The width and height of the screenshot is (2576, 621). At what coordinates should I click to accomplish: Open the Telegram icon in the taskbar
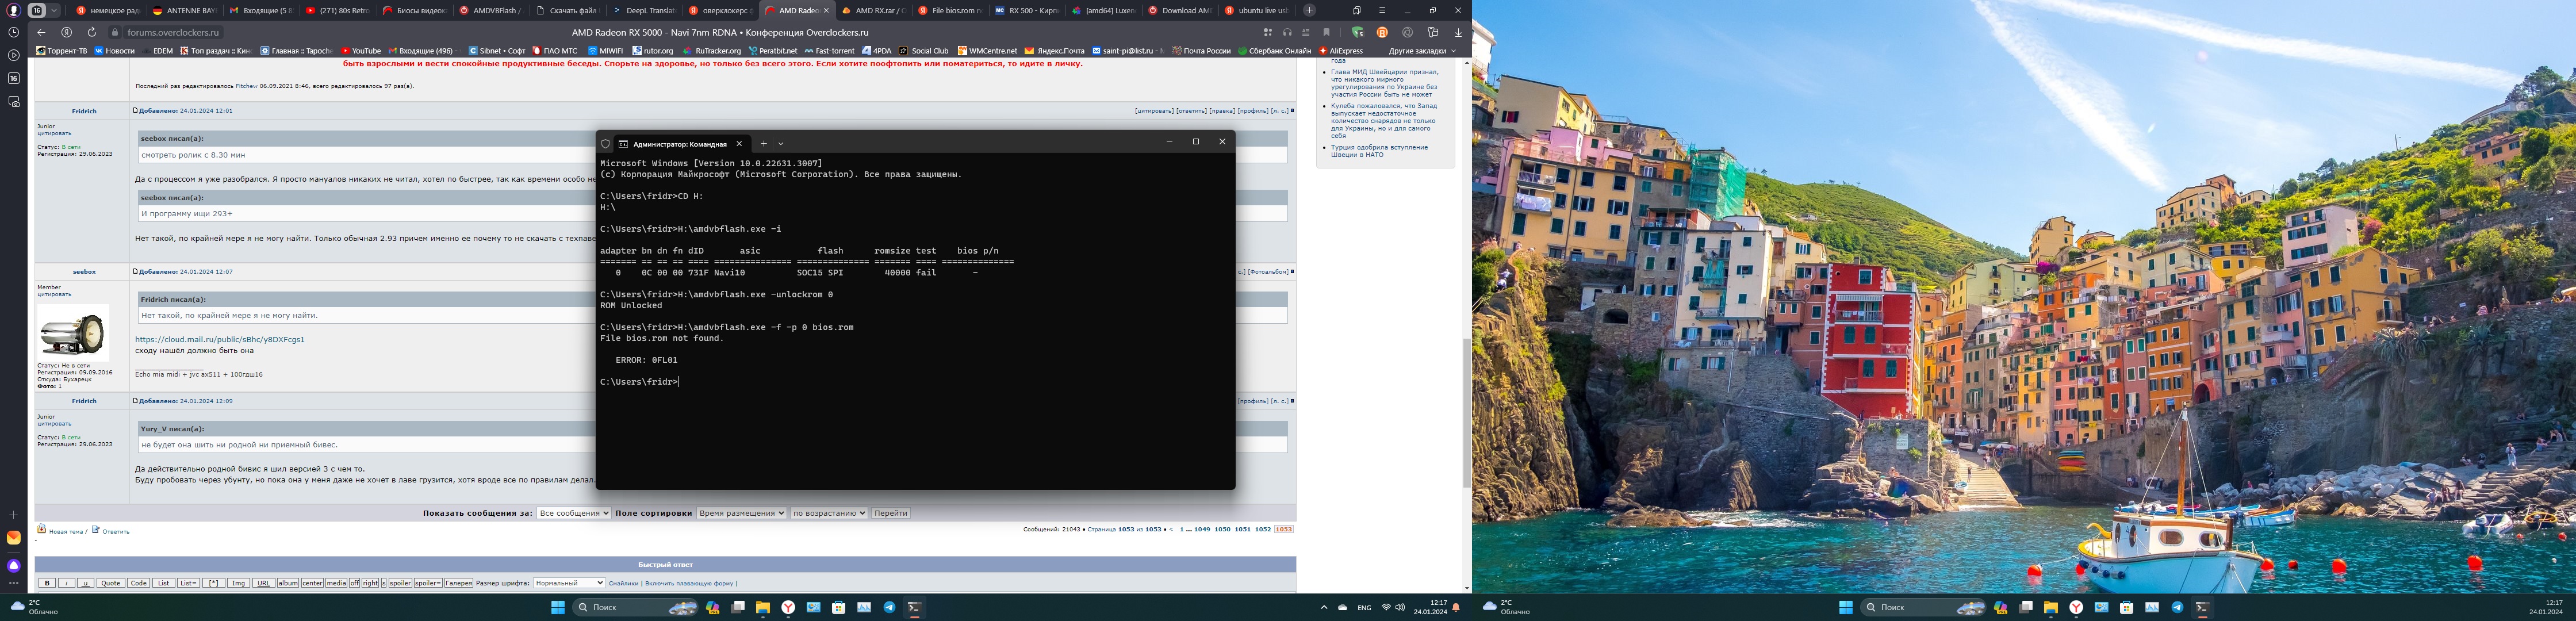point(889,607)
